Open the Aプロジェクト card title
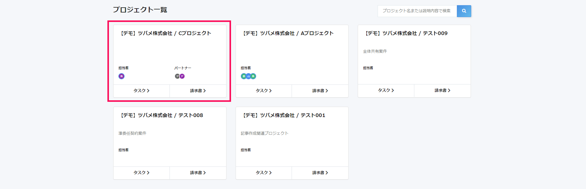The image size is (586, 189). [x=287, y=33]
